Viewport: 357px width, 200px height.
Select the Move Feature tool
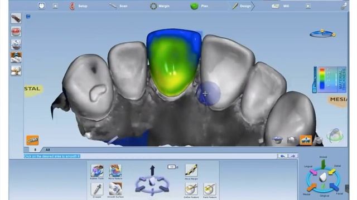pyautogui.click(x=115, y=171)
